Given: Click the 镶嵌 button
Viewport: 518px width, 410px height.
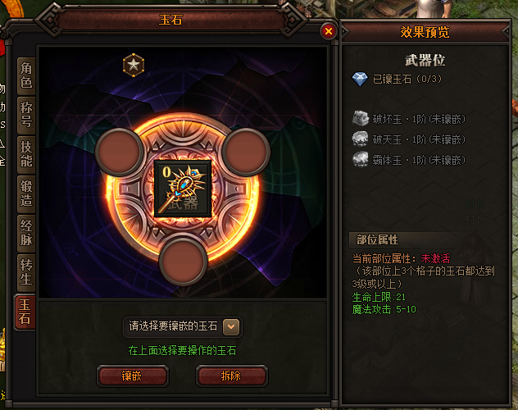Looking at the screenshot, I should point(133,376).
